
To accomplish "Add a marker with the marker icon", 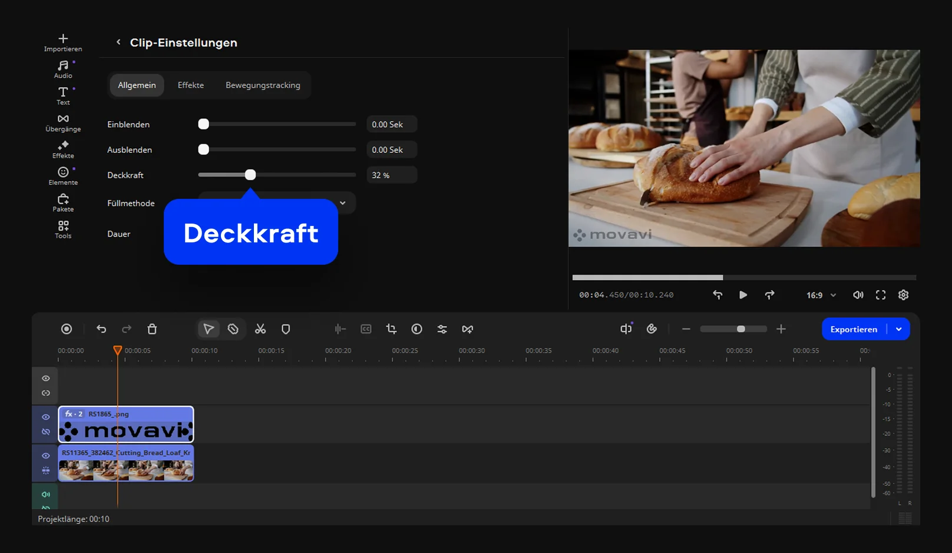I will 286,329.
